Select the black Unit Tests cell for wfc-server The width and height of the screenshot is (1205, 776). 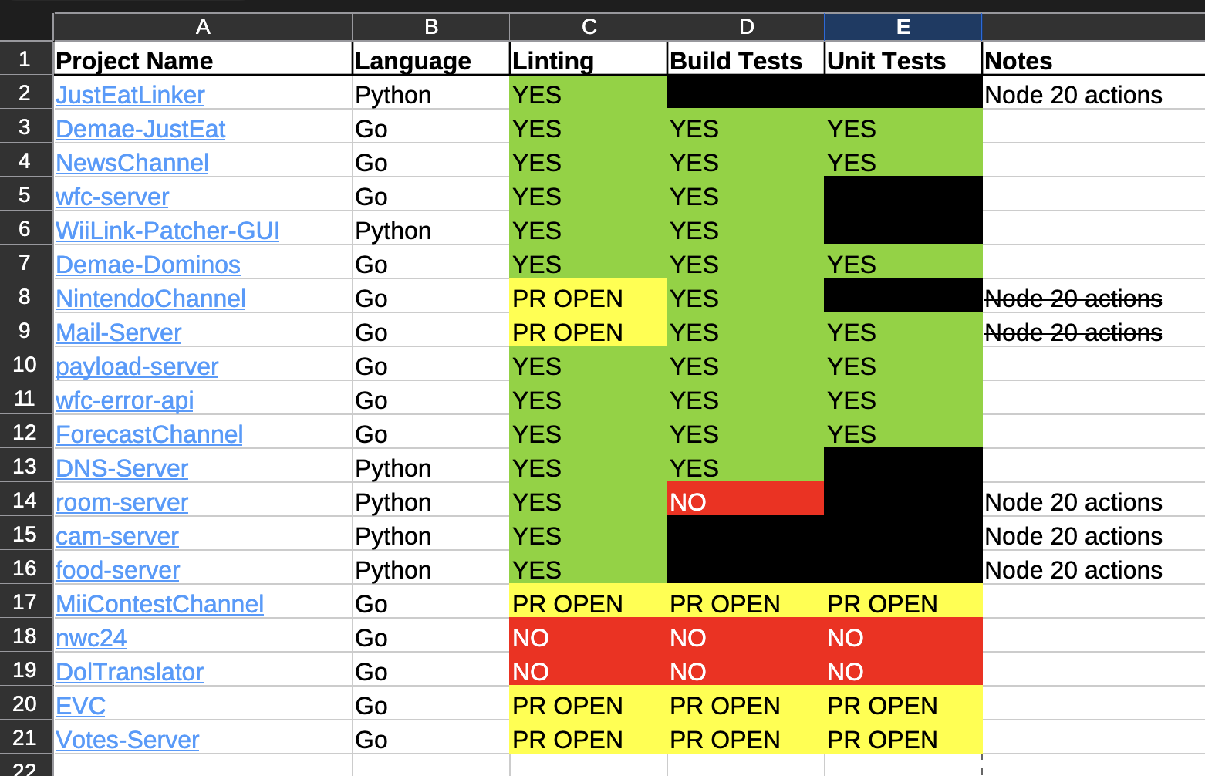point(903,194)
